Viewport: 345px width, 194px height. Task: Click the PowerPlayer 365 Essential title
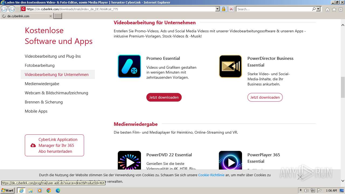264,158
